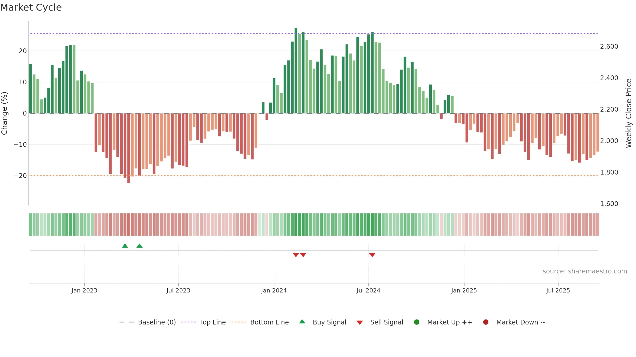Select the first sell signal marker in early 2024
Image resolution: width=636 pixels, height=357 pixels.
296,255
